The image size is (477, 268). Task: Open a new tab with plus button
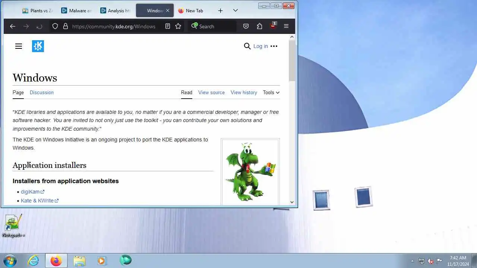pos(220,10)
